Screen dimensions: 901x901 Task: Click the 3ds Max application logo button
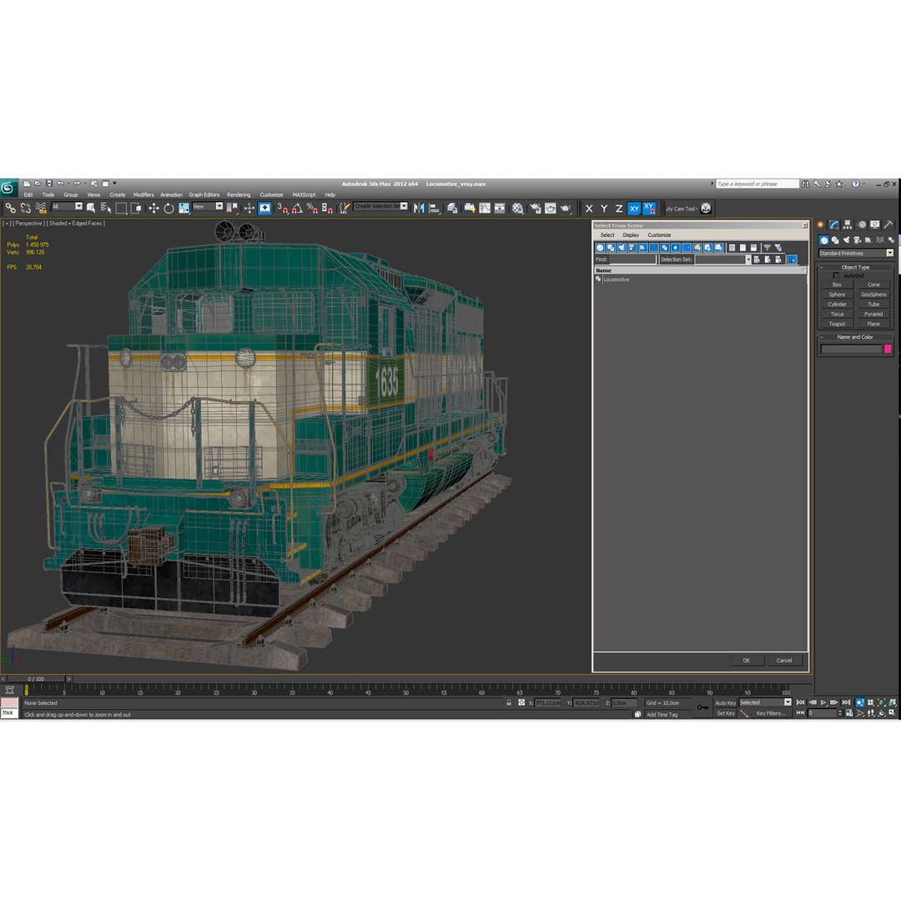coord(8,188)
